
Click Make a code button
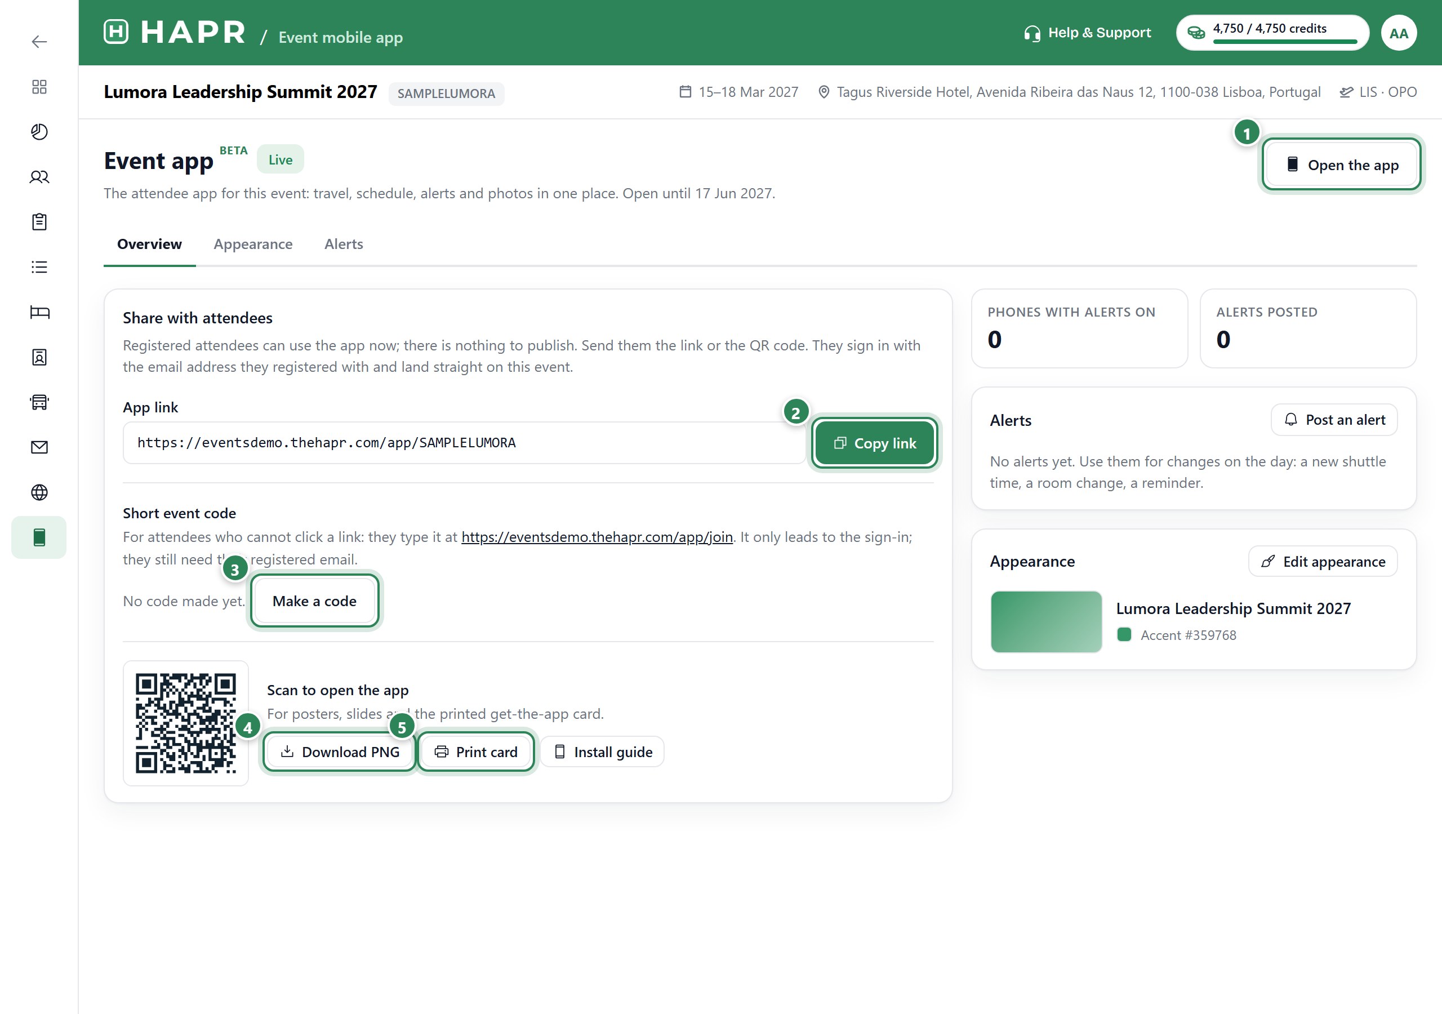[x=315, y=601]
